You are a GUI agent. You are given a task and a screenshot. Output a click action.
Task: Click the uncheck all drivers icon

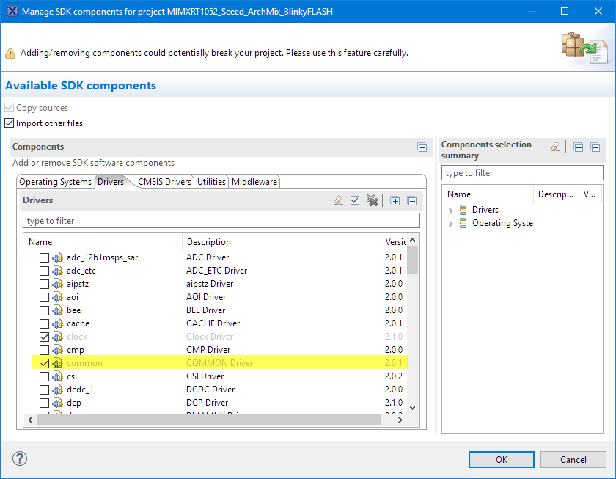[x=372, y=200]
